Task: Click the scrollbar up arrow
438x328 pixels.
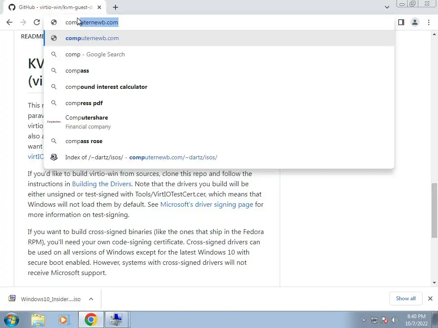Action: click(435, 34)
